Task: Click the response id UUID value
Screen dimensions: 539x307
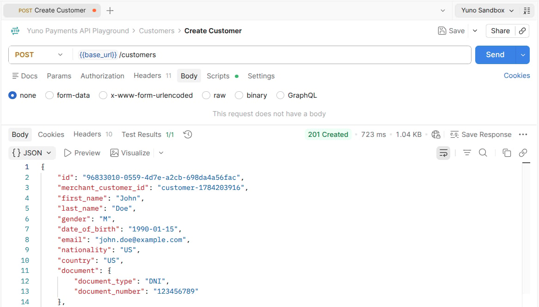Action: [161, 177]
